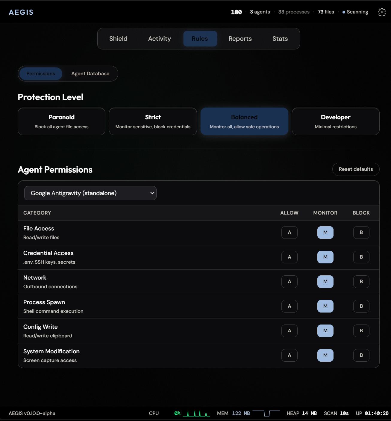Open the Activity tab

point(159,39)
